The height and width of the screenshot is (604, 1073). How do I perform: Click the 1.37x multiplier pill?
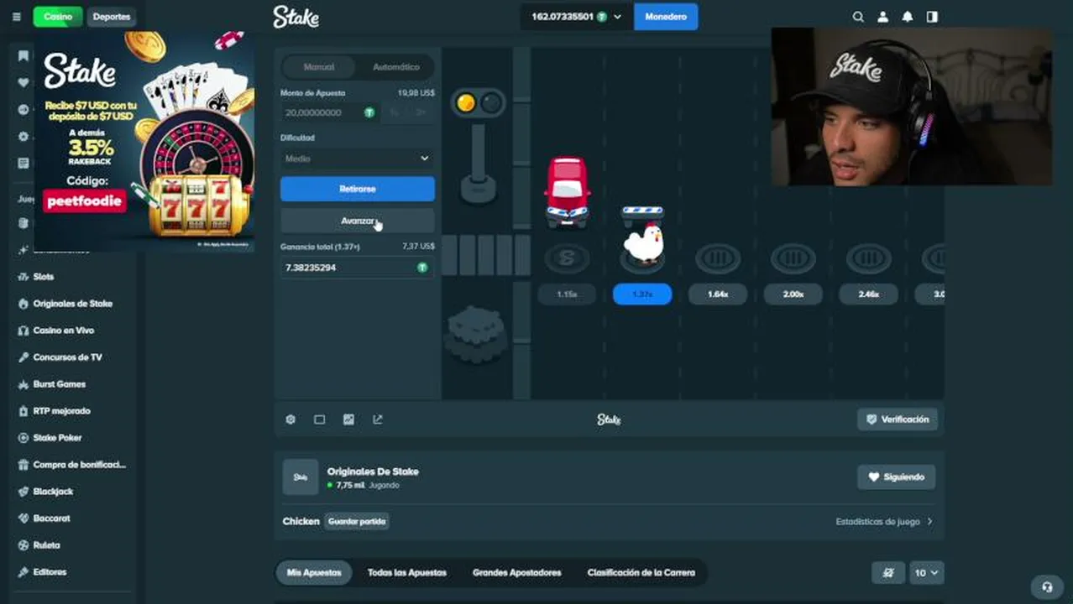click(642, 294)
